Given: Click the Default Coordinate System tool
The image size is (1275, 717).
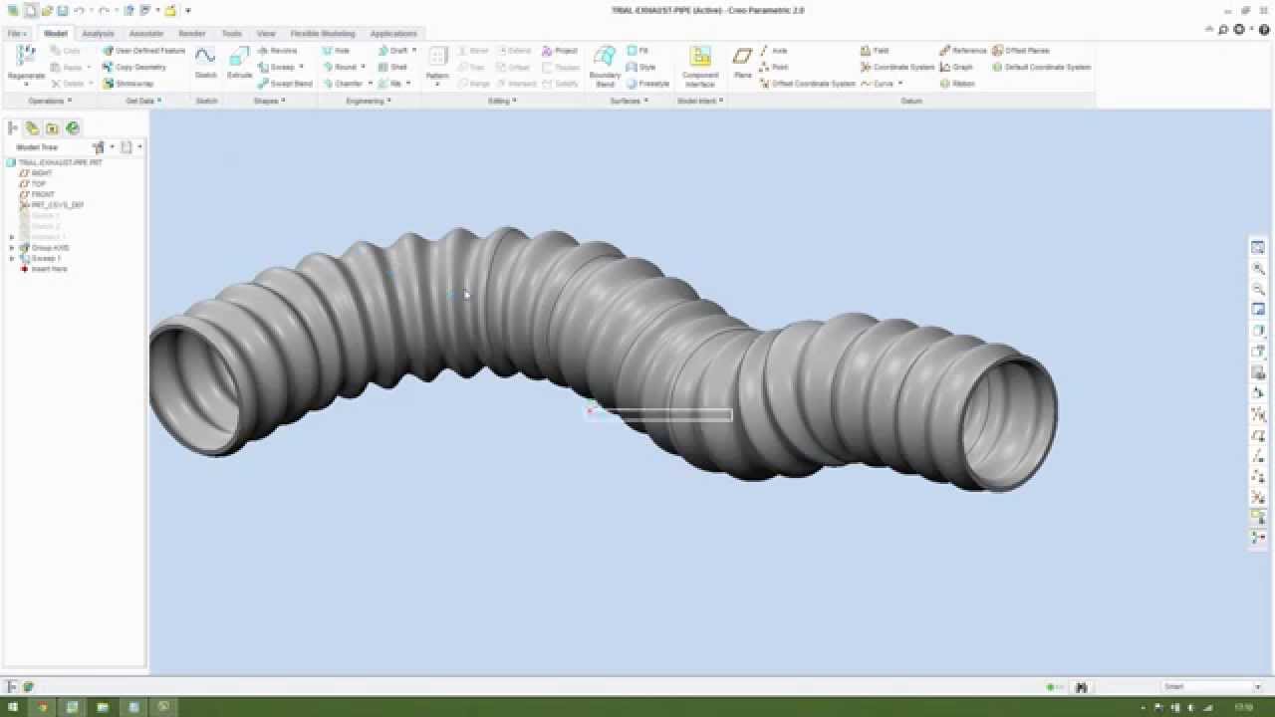Looking at the screenshot, I should (1042, 68).
